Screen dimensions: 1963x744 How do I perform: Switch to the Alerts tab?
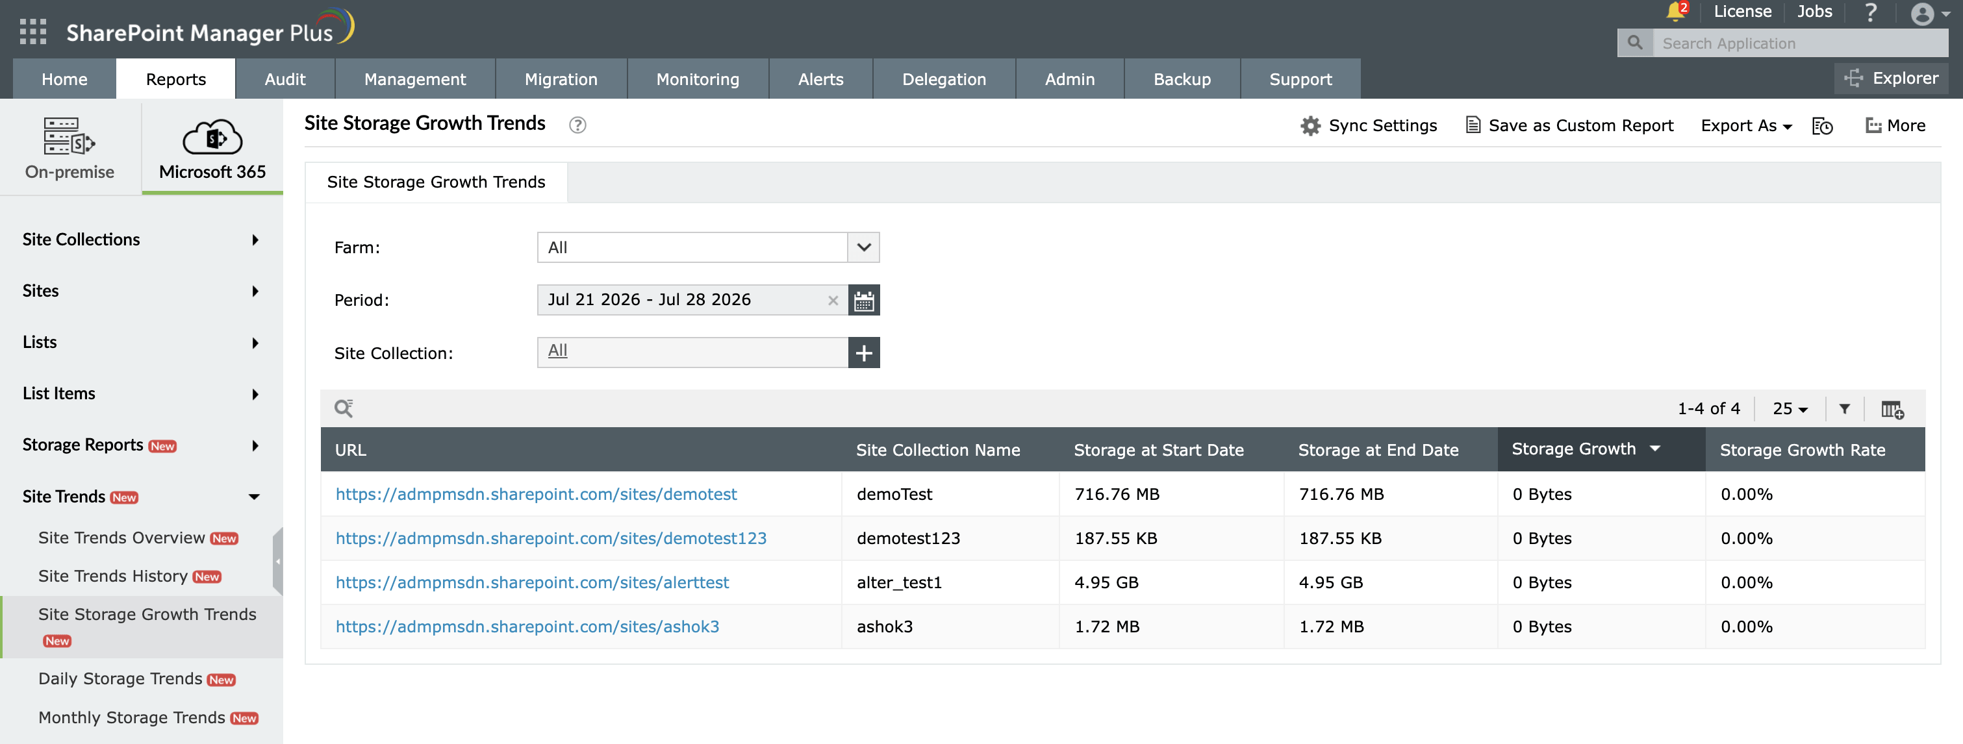[x=820, y=79]
